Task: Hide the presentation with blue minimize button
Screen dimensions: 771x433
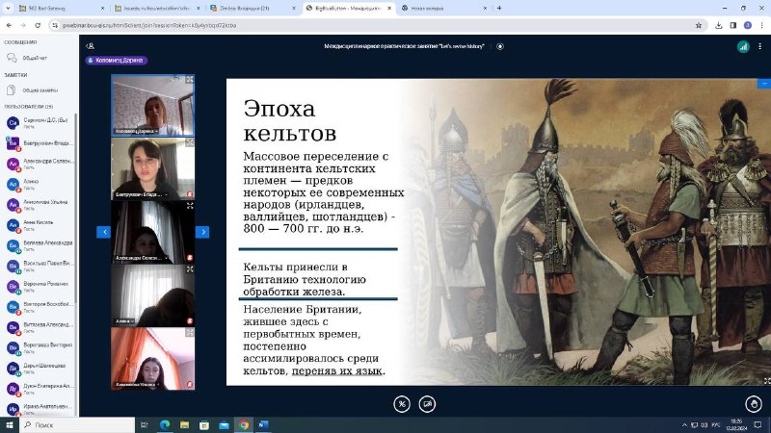Action: click(x=763, y=84)
